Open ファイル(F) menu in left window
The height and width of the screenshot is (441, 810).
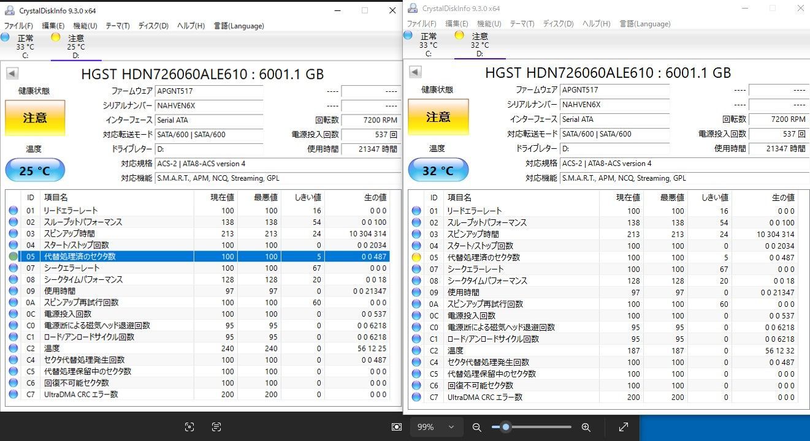pyautogui.click(x=18, y=26)
